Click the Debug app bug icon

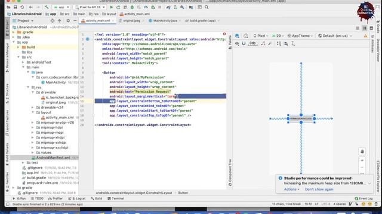coord(132,7)
